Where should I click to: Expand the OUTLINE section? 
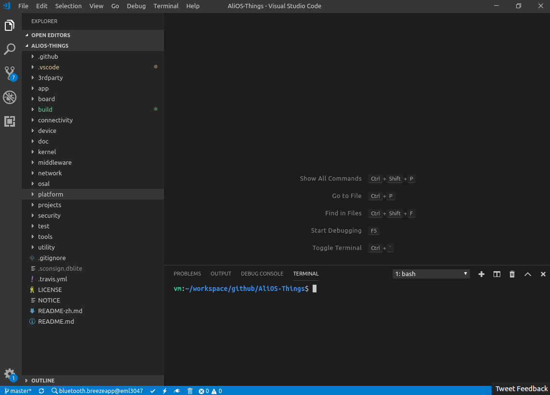93,380
